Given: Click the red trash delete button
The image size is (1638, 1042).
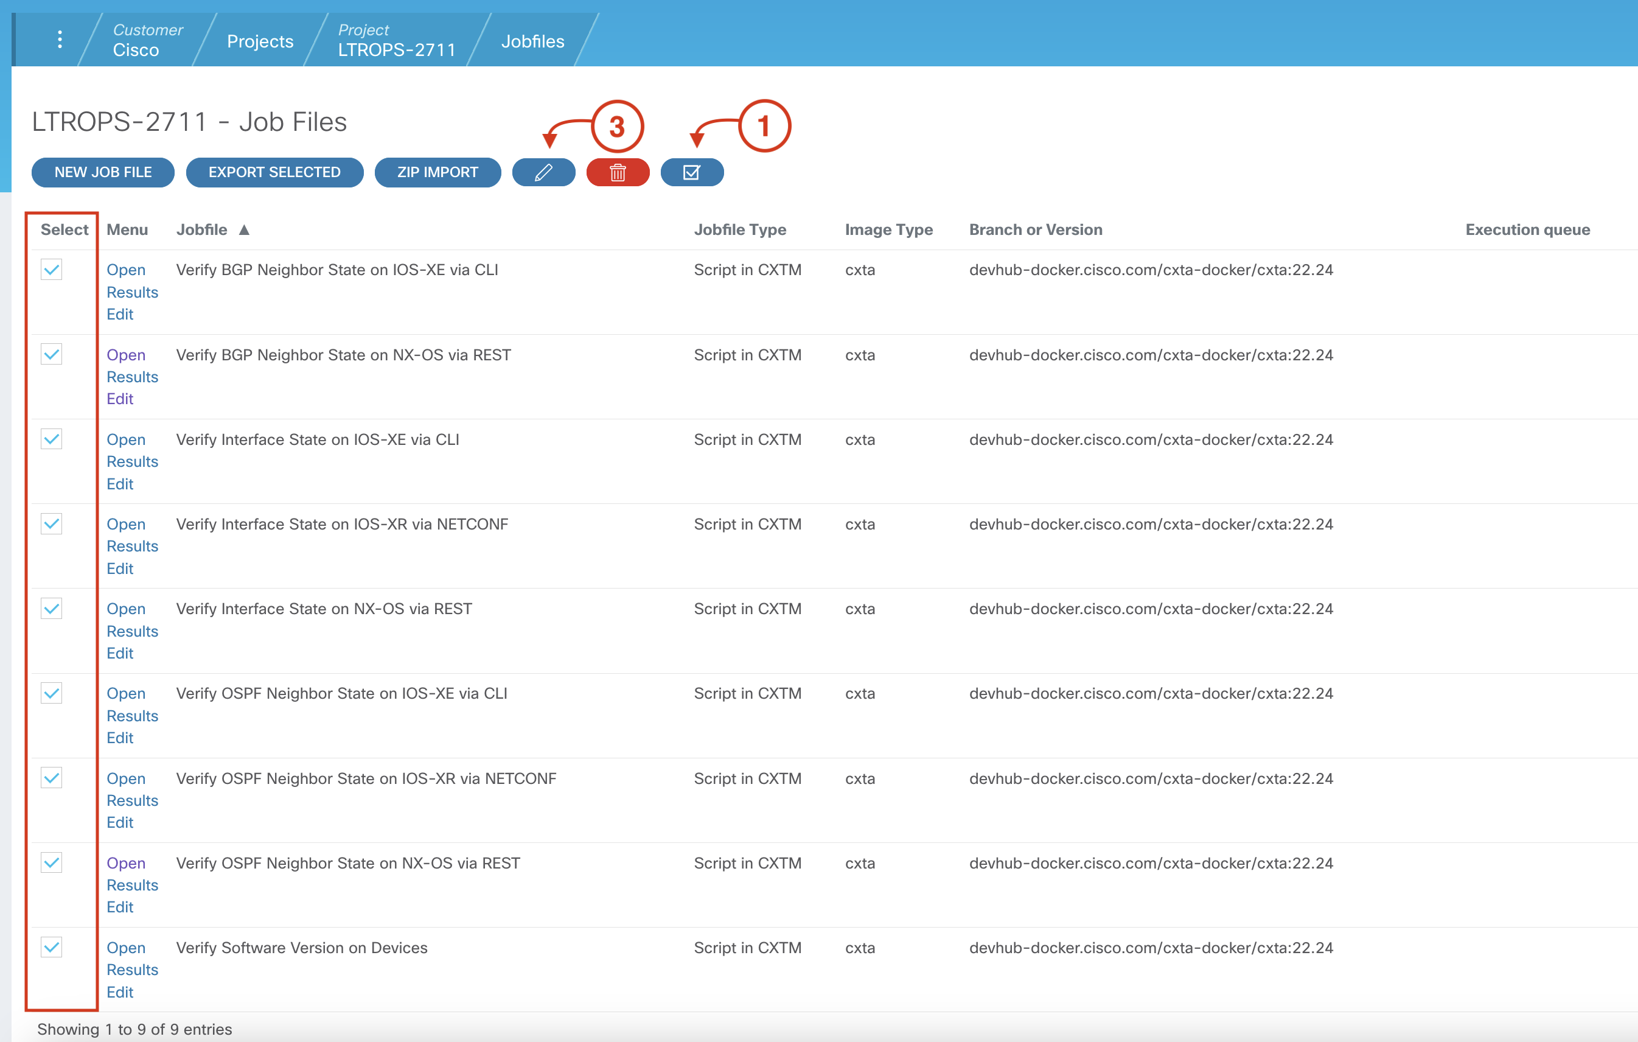Looking at the screenshot, I should click(618, 172).
